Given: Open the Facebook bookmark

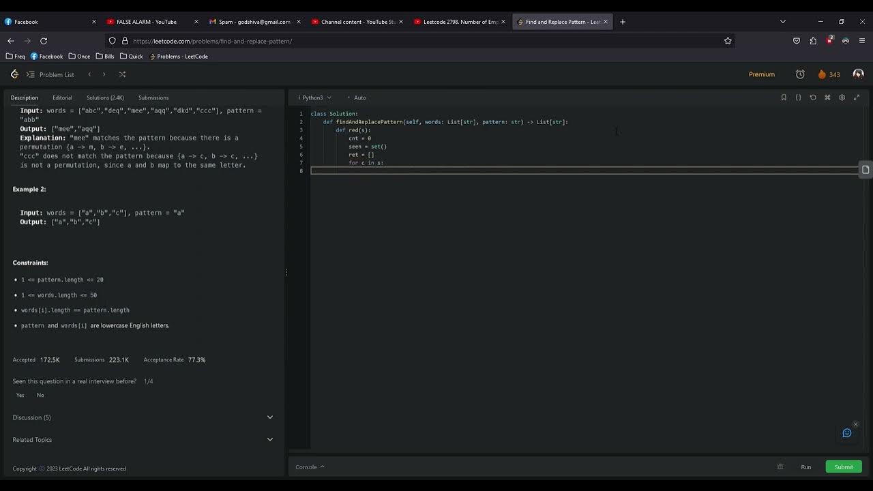Looking at the screenshot, I should point(46,57).
